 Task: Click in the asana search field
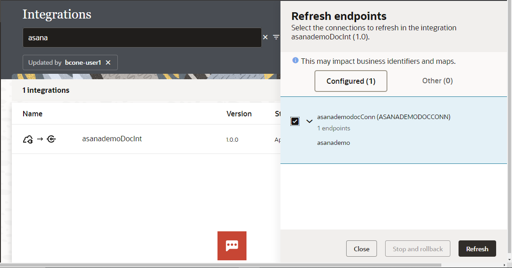click(142, 38)
